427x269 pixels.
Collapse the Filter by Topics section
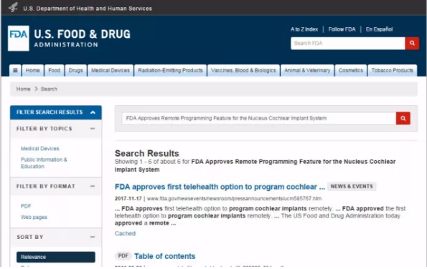click(93, 129)
